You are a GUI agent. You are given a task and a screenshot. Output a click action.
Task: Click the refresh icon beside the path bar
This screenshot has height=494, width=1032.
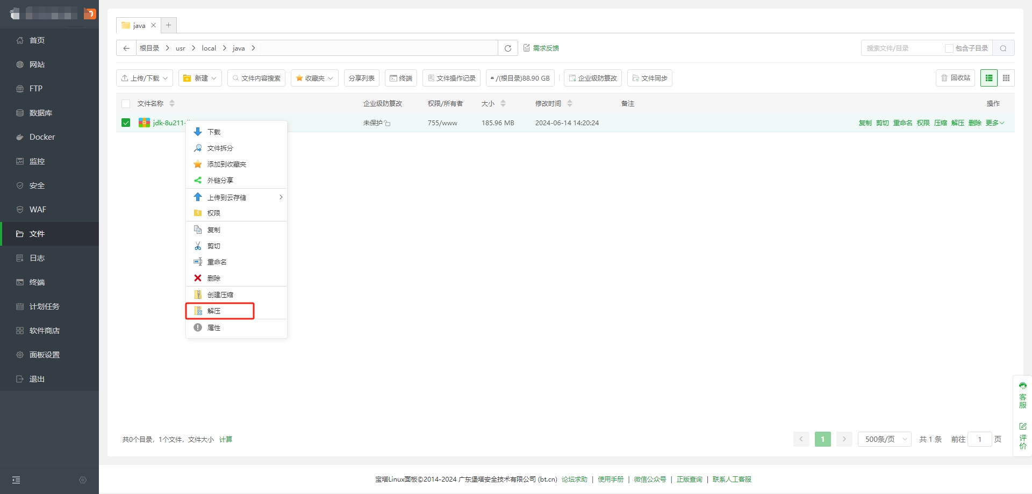click(507, 48)
